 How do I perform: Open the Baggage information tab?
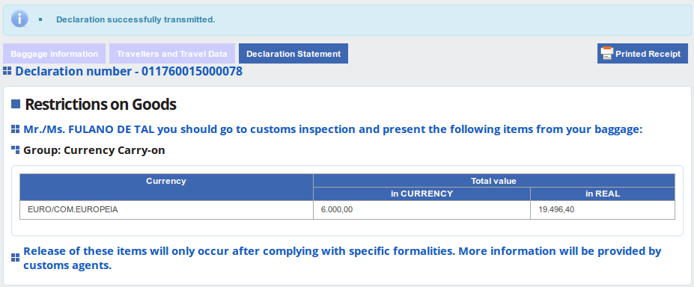click(55, 53)
